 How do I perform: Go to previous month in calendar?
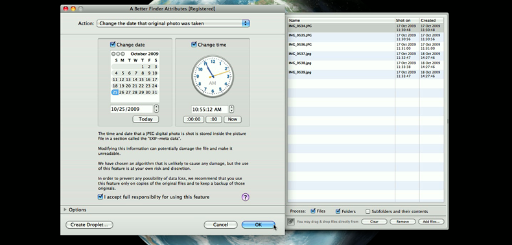113,54
